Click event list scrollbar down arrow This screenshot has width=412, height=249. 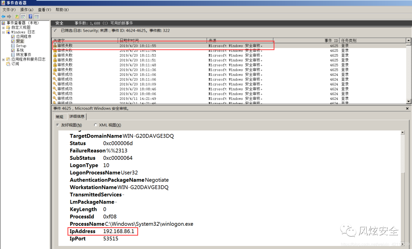click(x=409, y=101)
